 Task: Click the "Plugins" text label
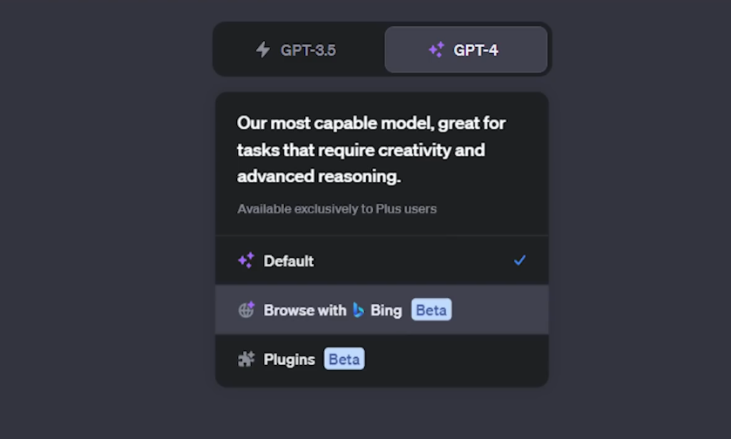point(289,359)
